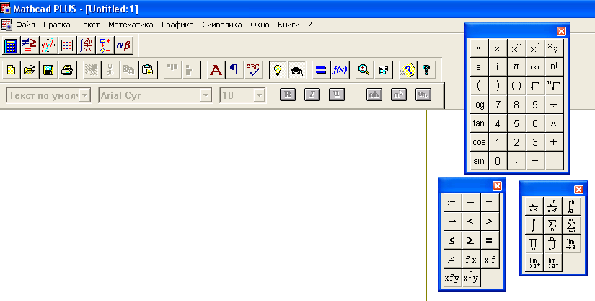Insert factorial n! from calculator palette
595x301 pixels.
[553, 67]
